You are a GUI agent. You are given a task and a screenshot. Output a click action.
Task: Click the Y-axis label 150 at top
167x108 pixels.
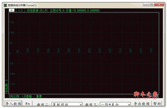[x=12, y=22]
